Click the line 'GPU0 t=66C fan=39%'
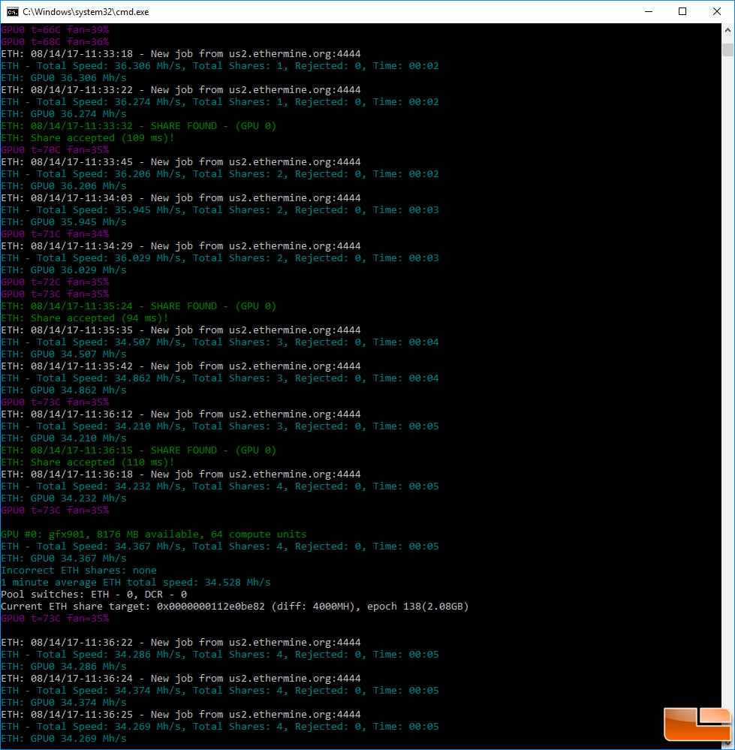This screenshot has height=750, width=735. (x=55, y=30)
